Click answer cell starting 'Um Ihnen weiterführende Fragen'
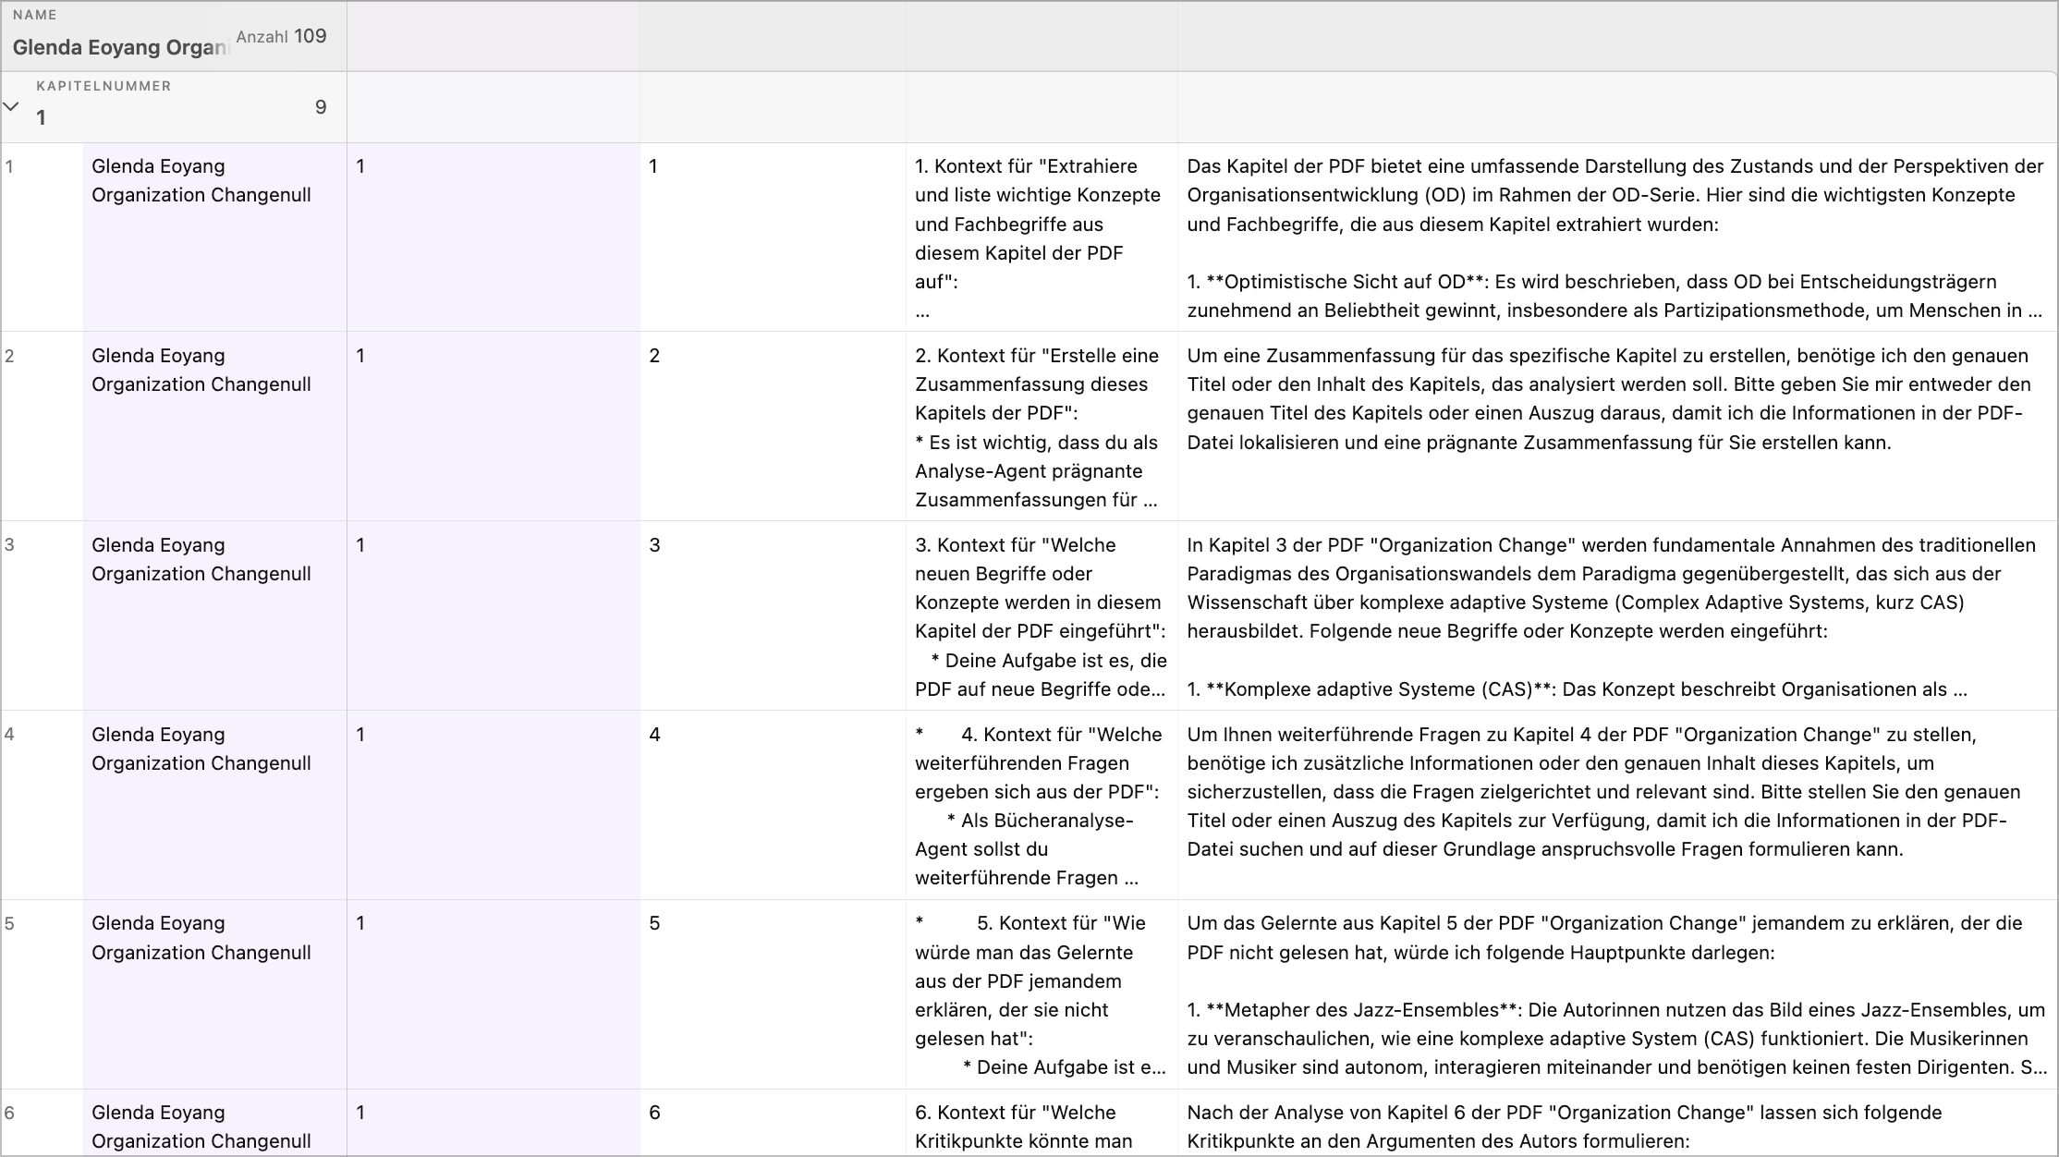 [1617, 805]
